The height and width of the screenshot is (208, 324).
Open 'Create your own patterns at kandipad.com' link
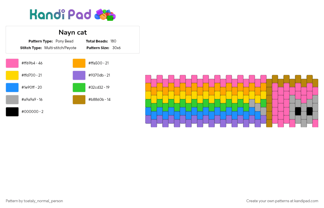282,201
